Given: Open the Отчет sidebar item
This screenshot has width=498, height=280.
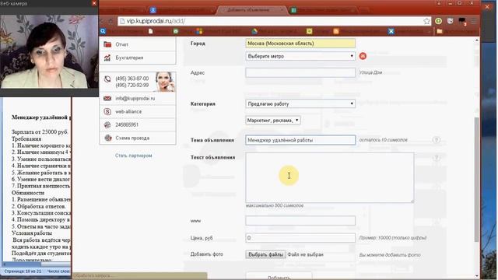Looking at the screenshot, I should coord(138,44).
